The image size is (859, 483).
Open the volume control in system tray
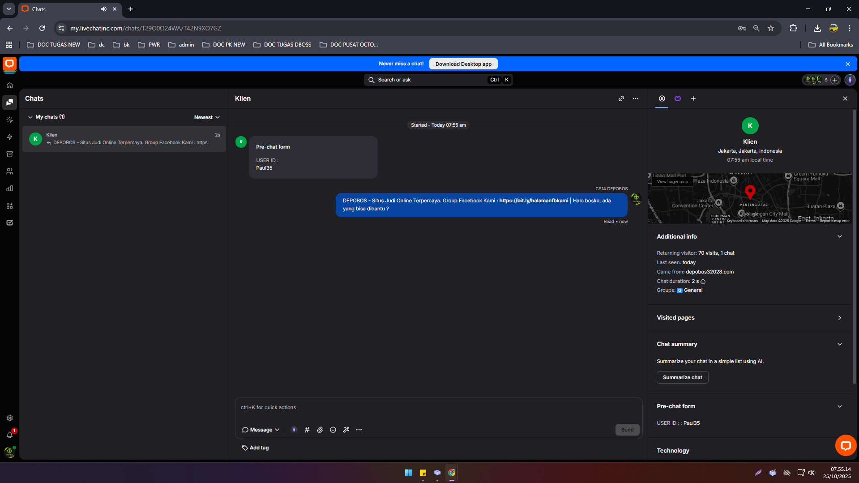pyautogui.click(x=812, y=473)
